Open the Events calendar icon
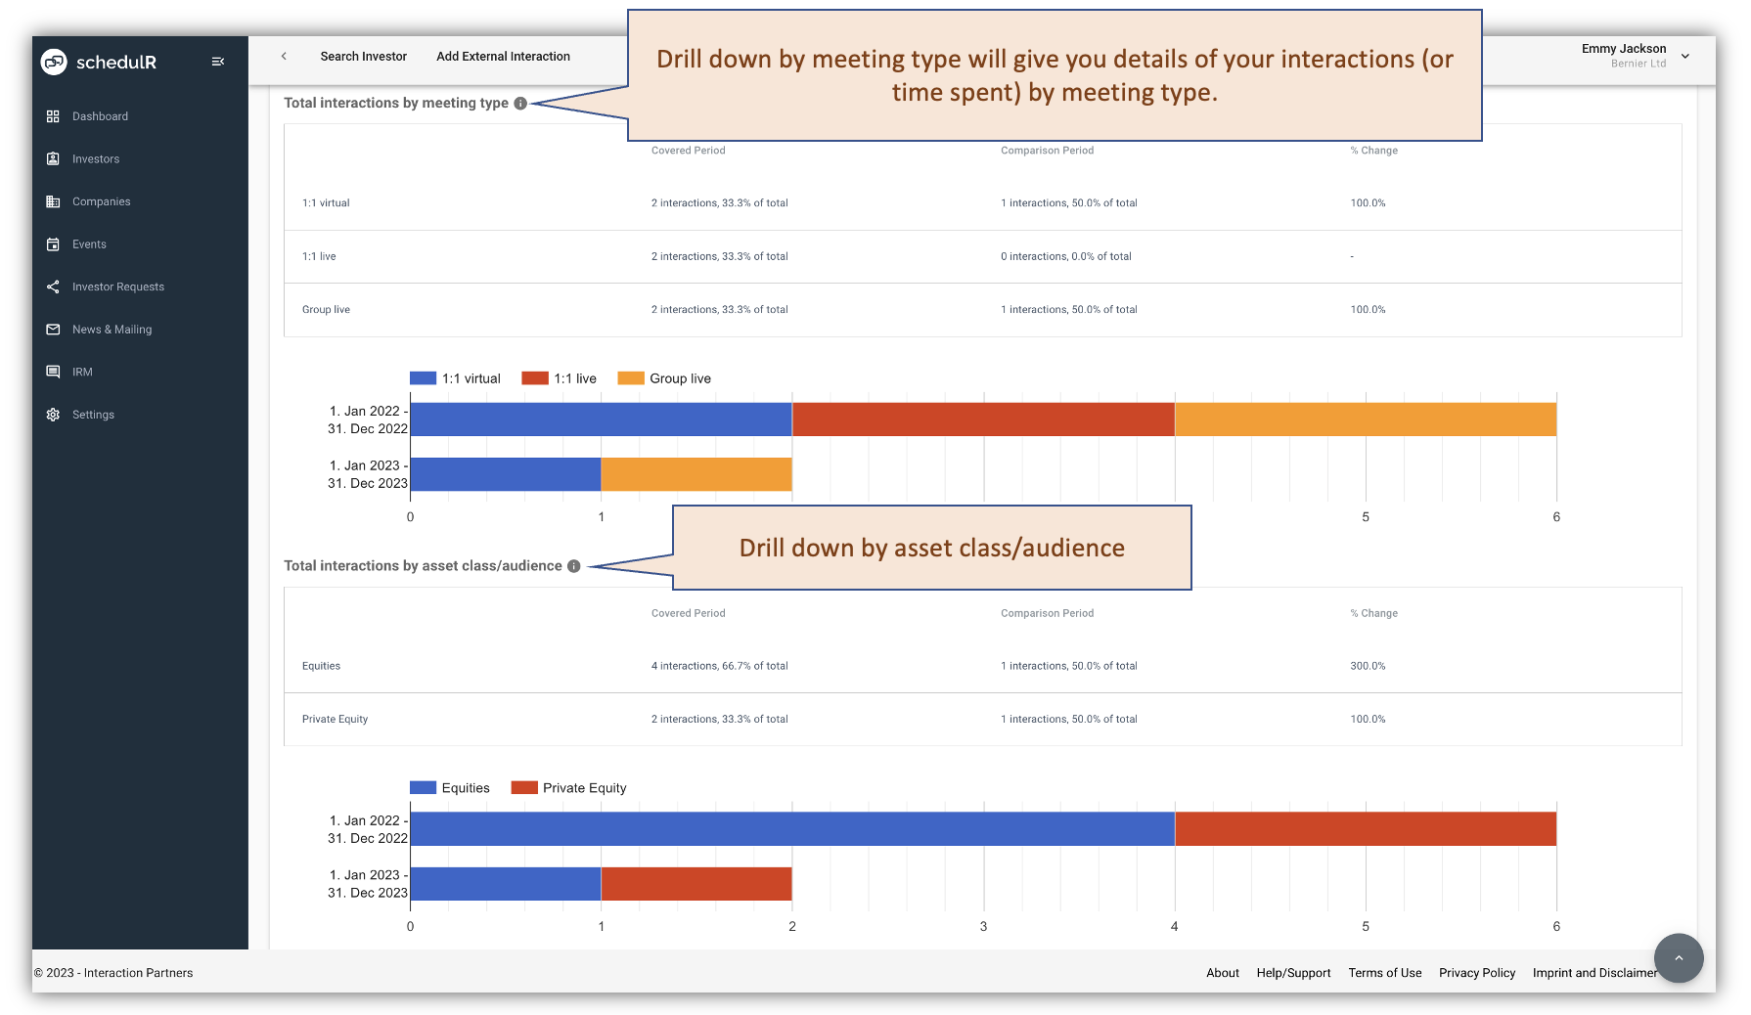This screenshot has height=1015, width=1751. [x=54, y=243]
